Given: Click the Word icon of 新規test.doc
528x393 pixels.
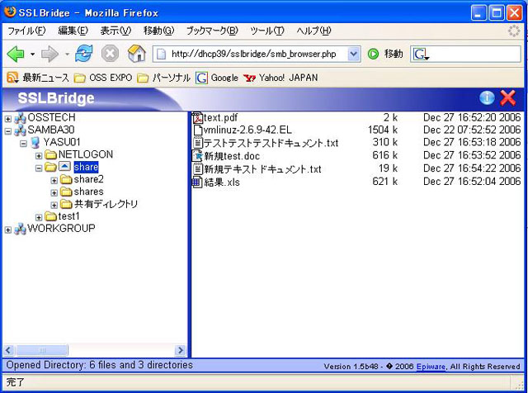Looking at the screenshot, I should (197, 156).
